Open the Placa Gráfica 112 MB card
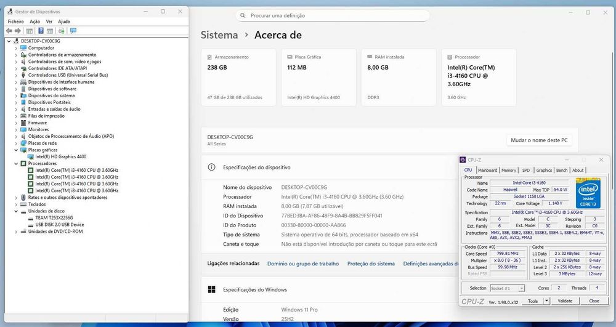Image resolution: width=616 pixels, height=327 pixels. (x=318, y=78)
